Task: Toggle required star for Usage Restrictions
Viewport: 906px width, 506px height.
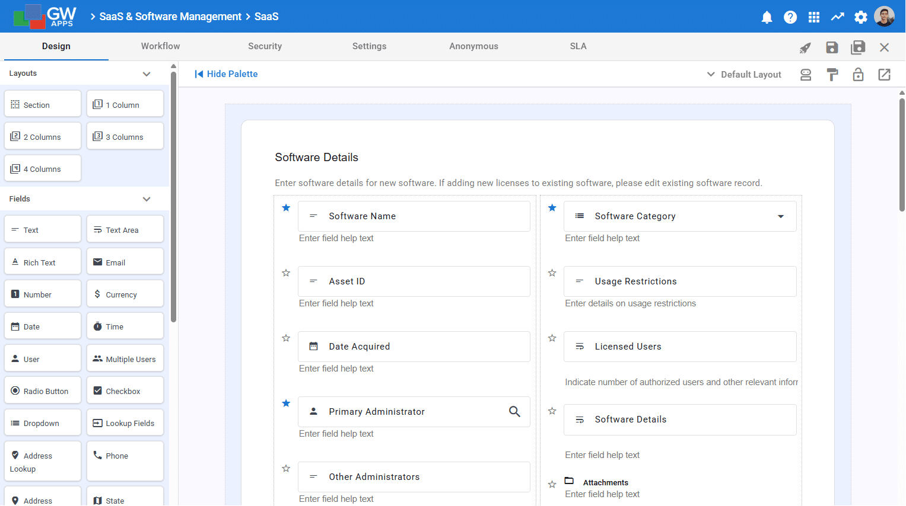Action: 552,273
